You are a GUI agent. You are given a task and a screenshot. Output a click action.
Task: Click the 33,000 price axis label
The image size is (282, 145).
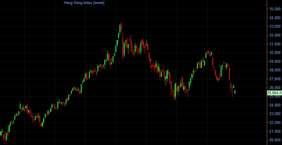[275, 26]
